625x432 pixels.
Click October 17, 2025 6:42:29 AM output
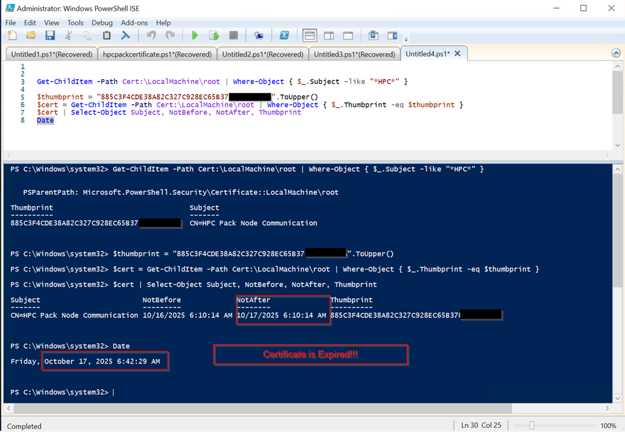pyautogui.click(x=102, y=361)
